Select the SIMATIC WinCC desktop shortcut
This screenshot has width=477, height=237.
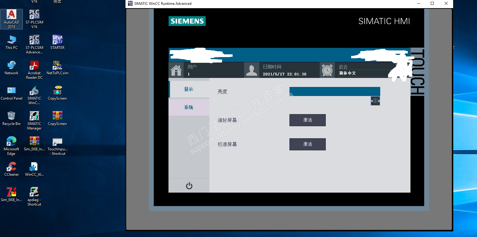click(34, 95)
